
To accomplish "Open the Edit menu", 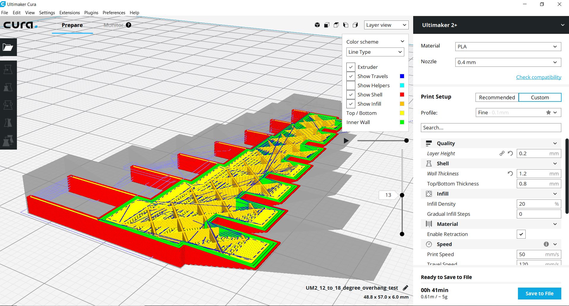I will 17,13.
